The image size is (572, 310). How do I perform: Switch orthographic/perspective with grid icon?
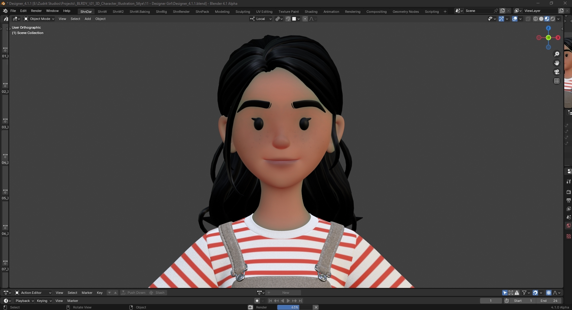[556, 81]
